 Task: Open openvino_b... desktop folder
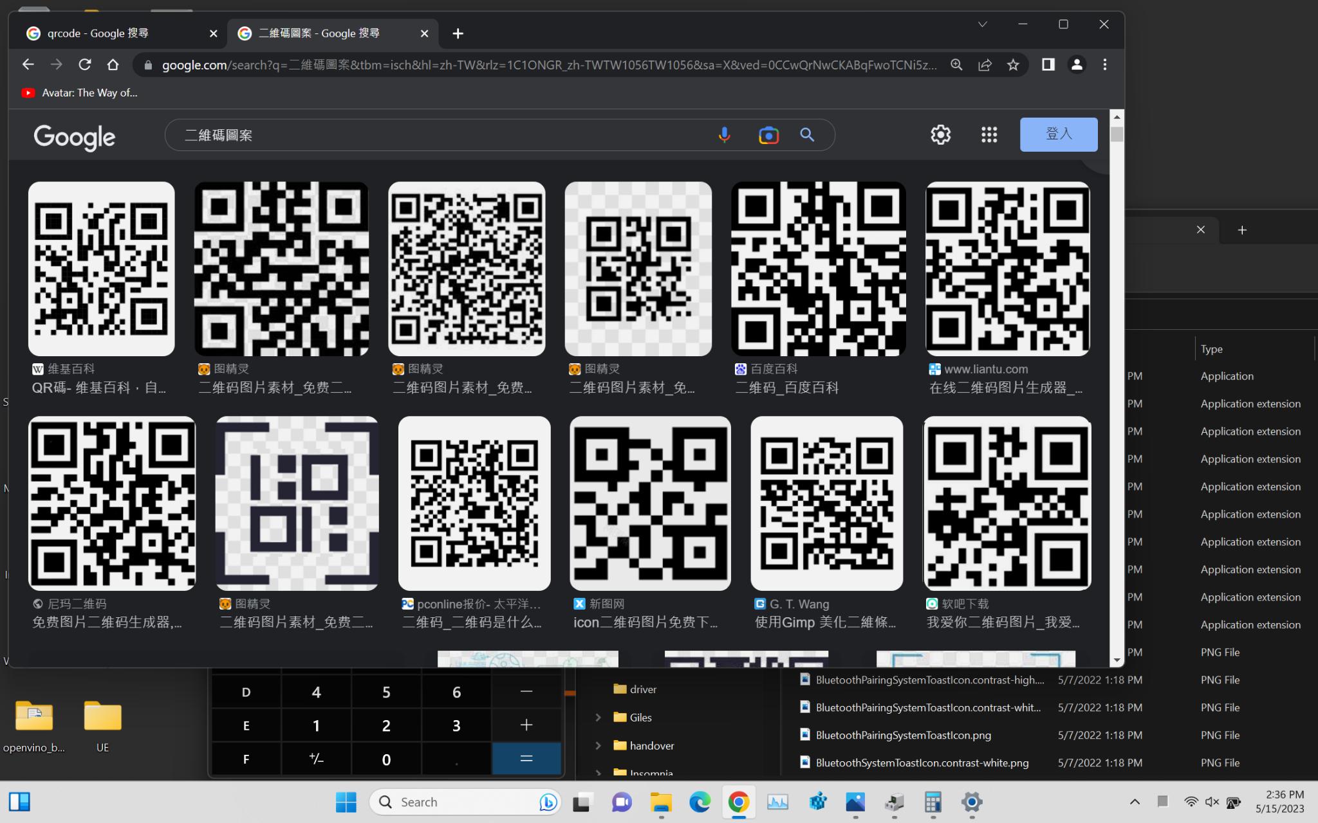coord(33,727)
